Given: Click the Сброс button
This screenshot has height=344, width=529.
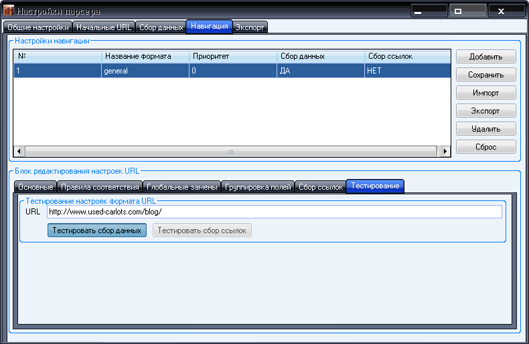Looking at the screenshot, I should tap(486, 147).
